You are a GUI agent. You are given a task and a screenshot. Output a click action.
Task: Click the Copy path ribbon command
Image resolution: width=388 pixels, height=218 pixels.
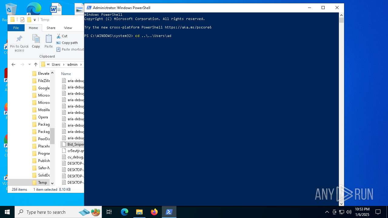(x=67, y=43)
